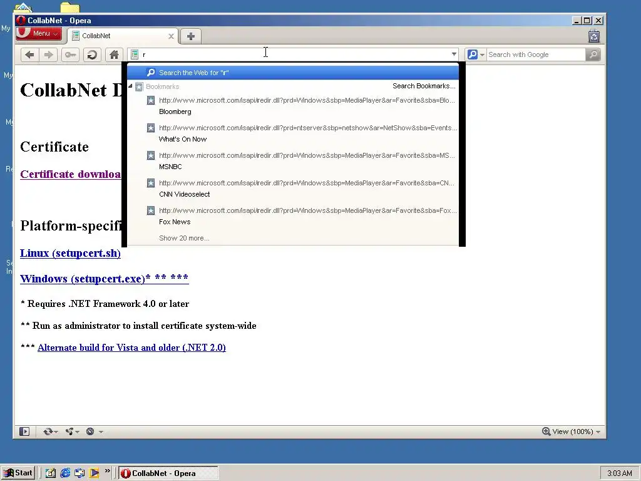Click into the address bar field
This screenshot has height=481, width=641.
pyautogui.click(x=292, y=54)
